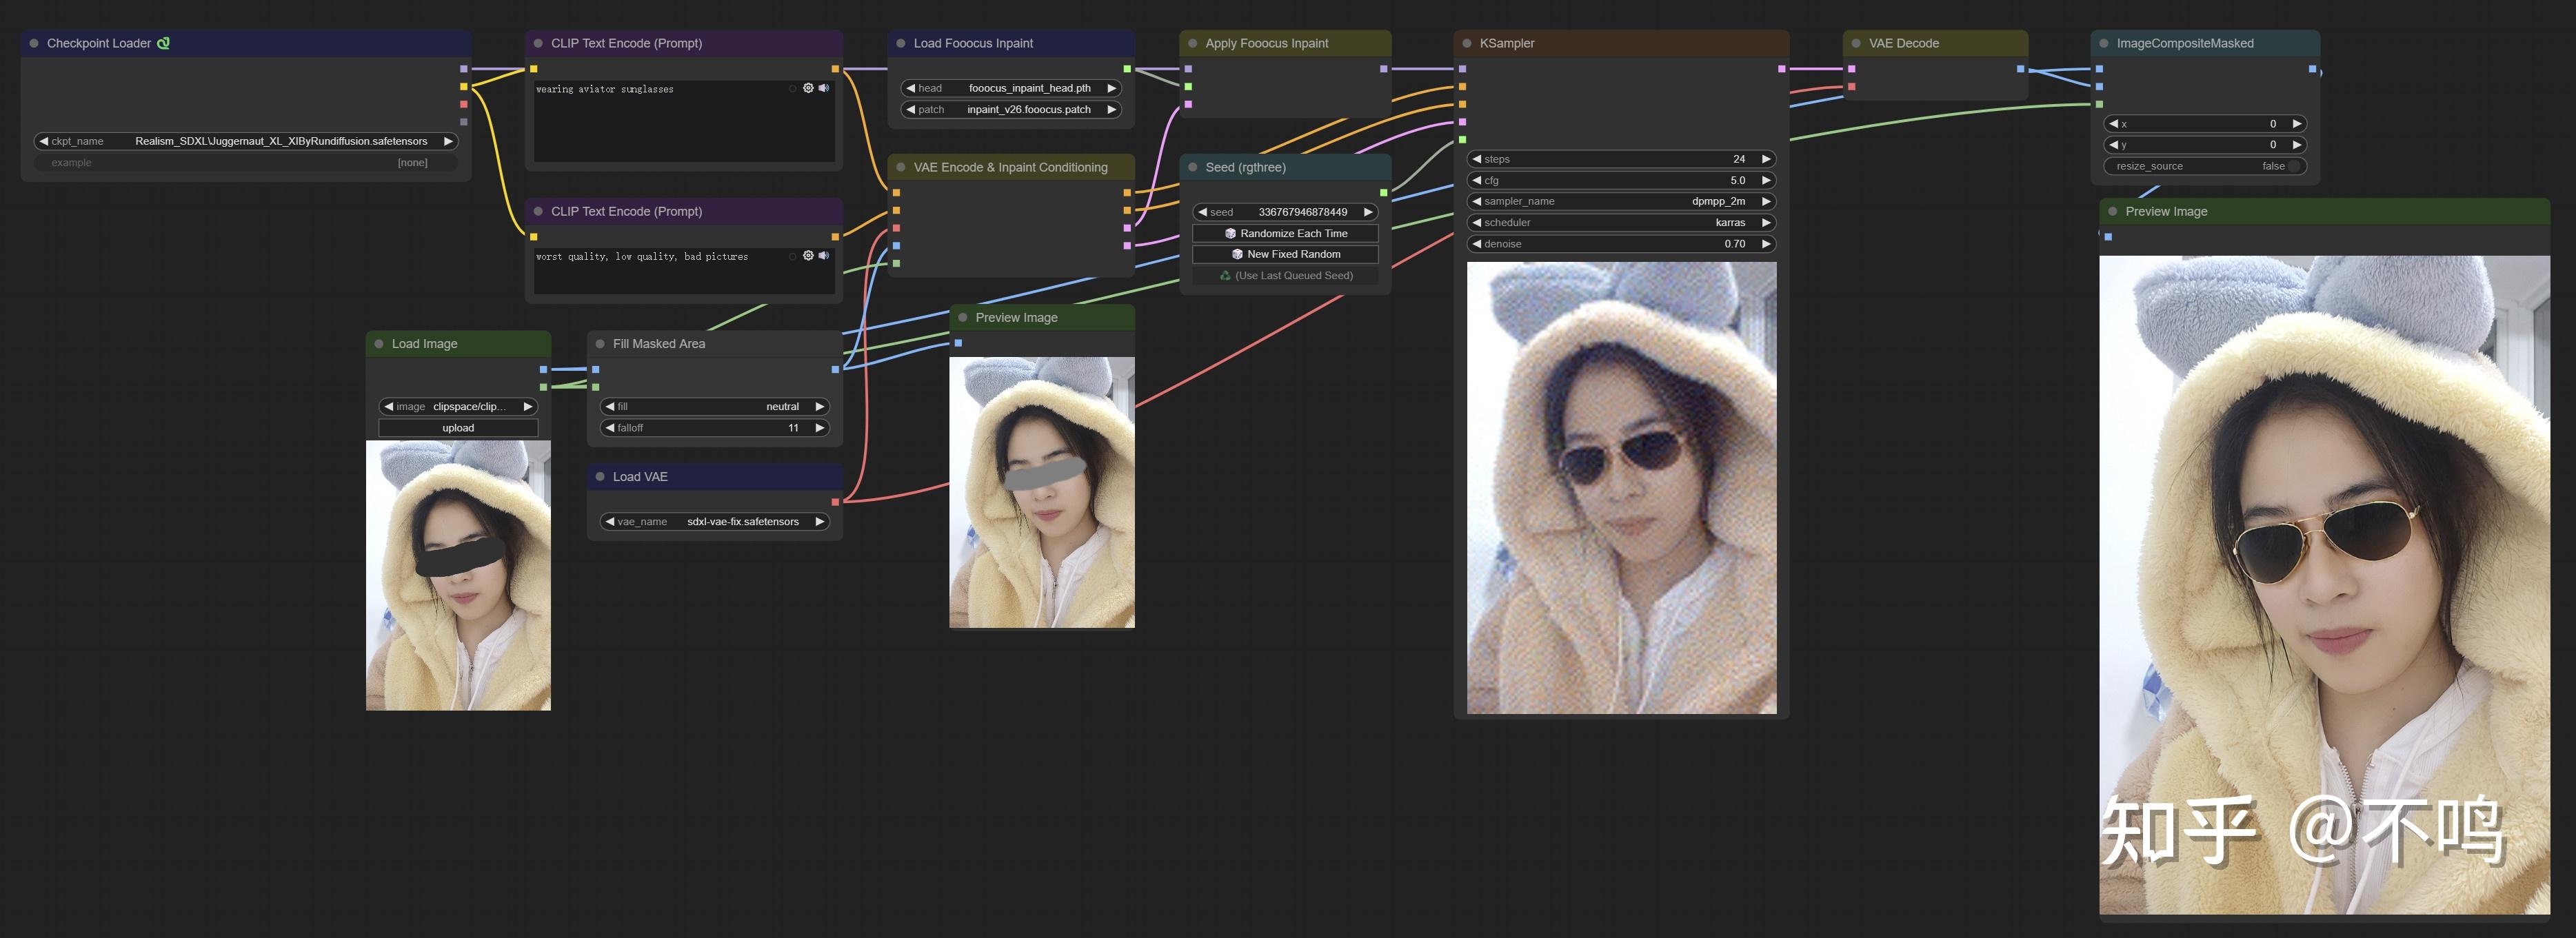
Task: Toggle the resize_source false switch
Action: tap(2293, 166)
